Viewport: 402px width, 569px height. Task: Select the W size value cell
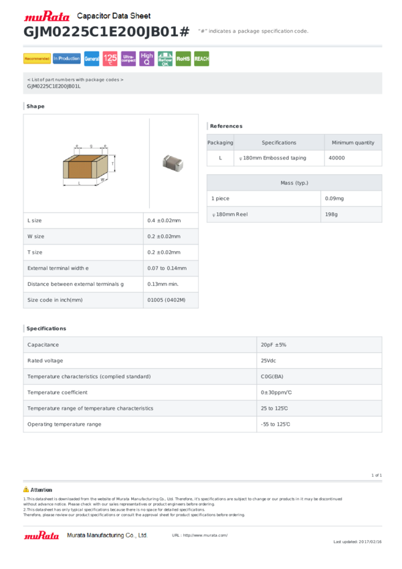(171, 236)
